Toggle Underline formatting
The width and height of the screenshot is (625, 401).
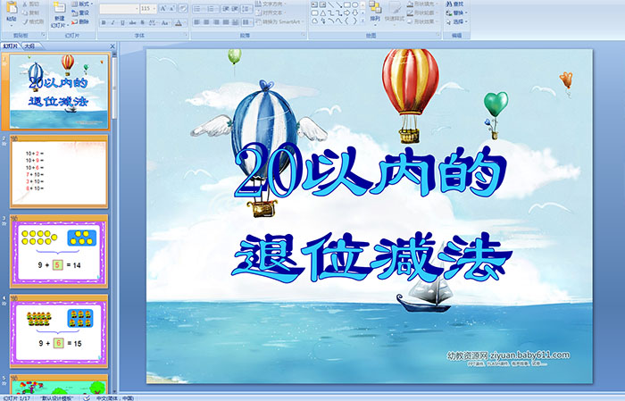123,22
